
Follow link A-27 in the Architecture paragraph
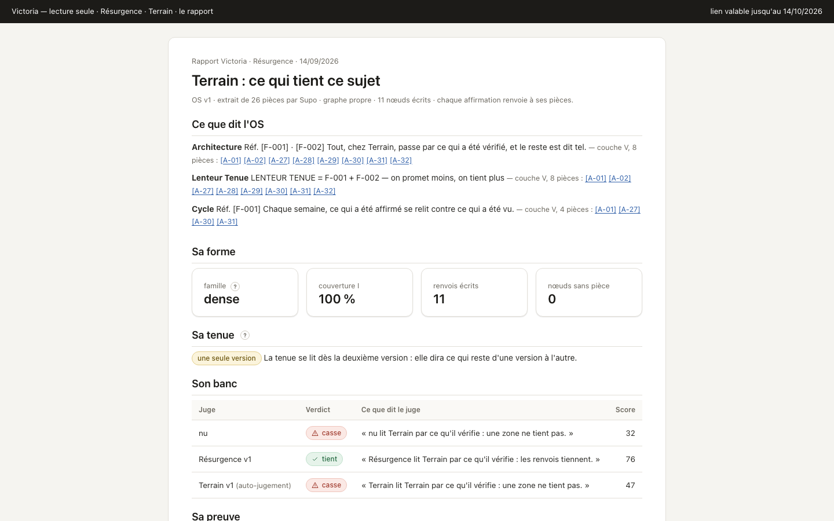[279, 160]
